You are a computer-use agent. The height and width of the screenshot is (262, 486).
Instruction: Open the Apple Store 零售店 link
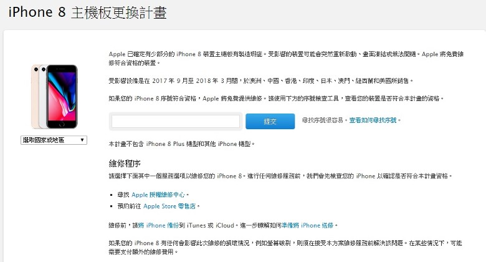[169, 206]
